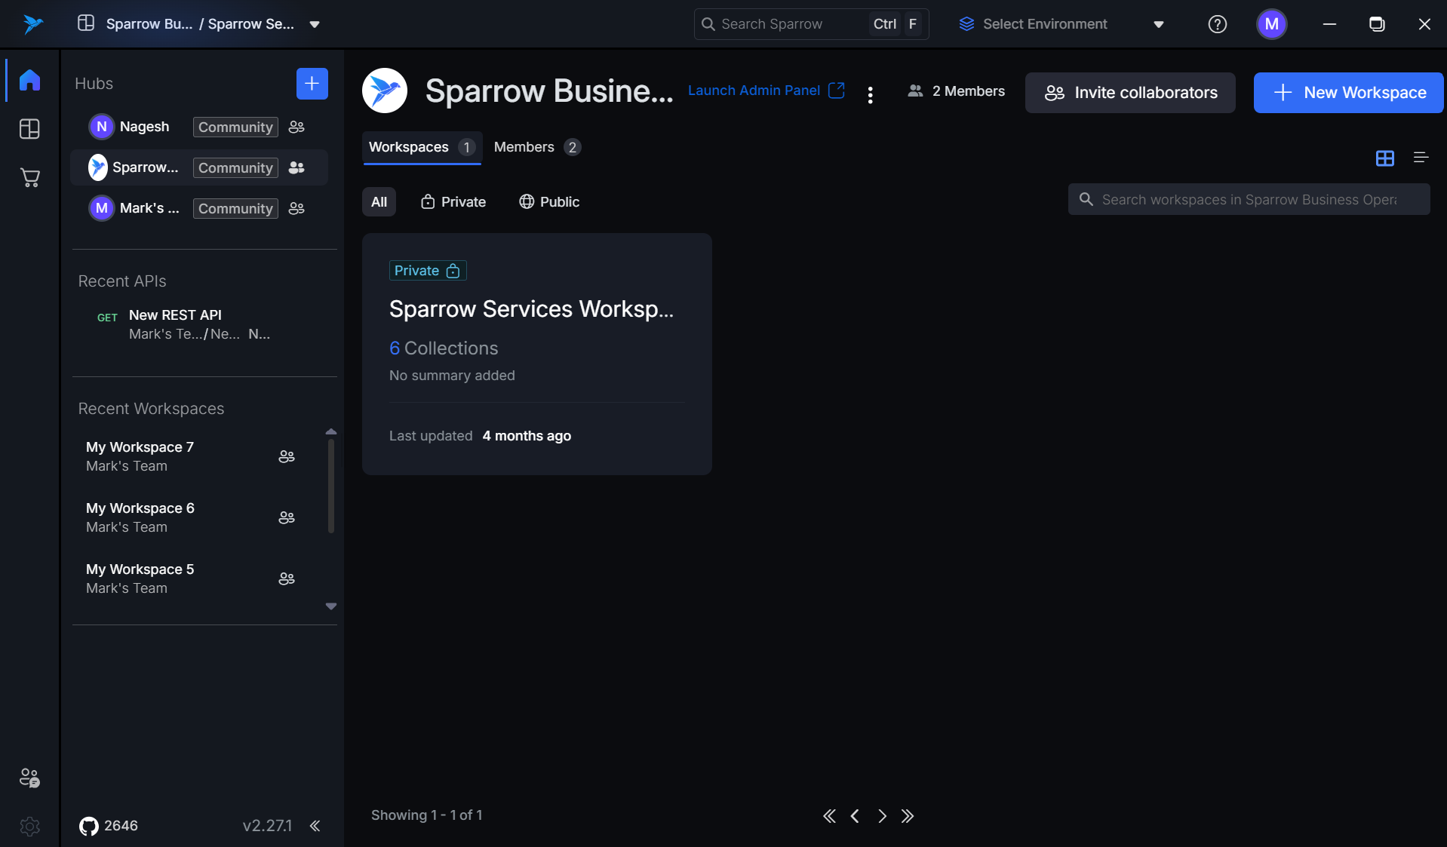Click the workspace switcher panel icon in title bar
The width and height of the screenshot is (1447, 847).
tap(86, 23)
